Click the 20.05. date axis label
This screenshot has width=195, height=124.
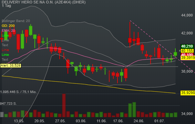(x=40, y=121)
